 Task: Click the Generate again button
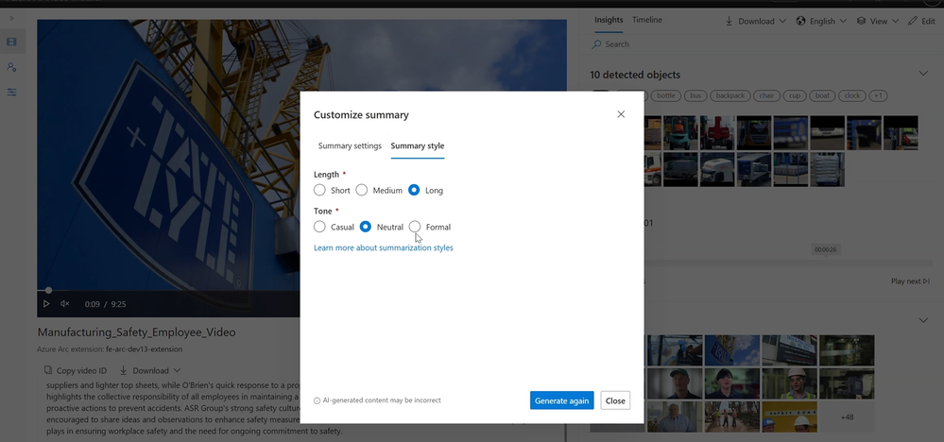[561, 400]
